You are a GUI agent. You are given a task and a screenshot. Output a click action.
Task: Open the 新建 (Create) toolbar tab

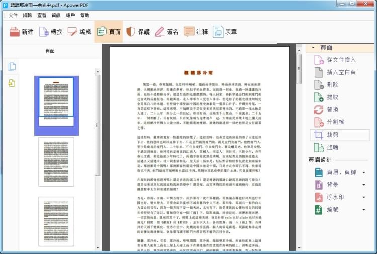tap(22, 32)
